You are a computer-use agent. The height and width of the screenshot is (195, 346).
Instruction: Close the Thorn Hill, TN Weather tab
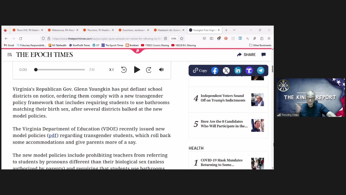click(42, 30)
